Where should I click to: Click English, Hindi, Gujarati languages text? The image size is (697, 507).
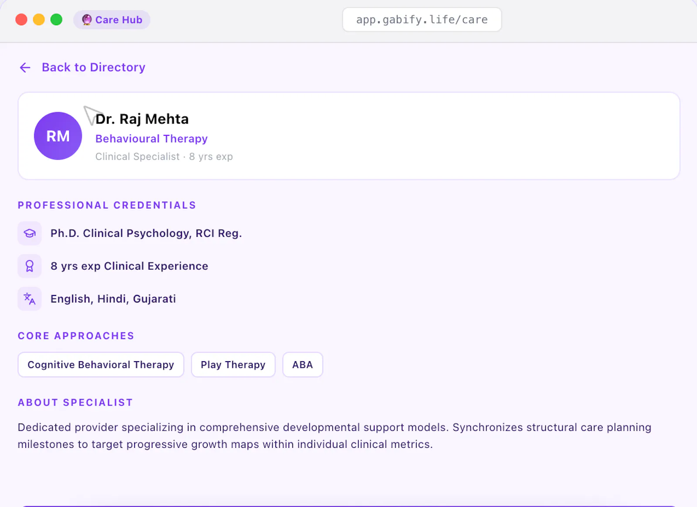pyautogui.click(x=113, y=299)
